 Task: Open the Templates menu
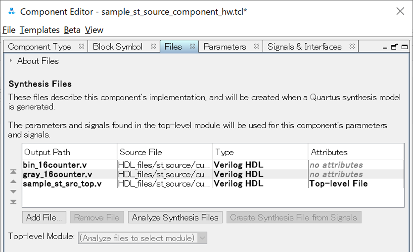[x=40, y=30]
